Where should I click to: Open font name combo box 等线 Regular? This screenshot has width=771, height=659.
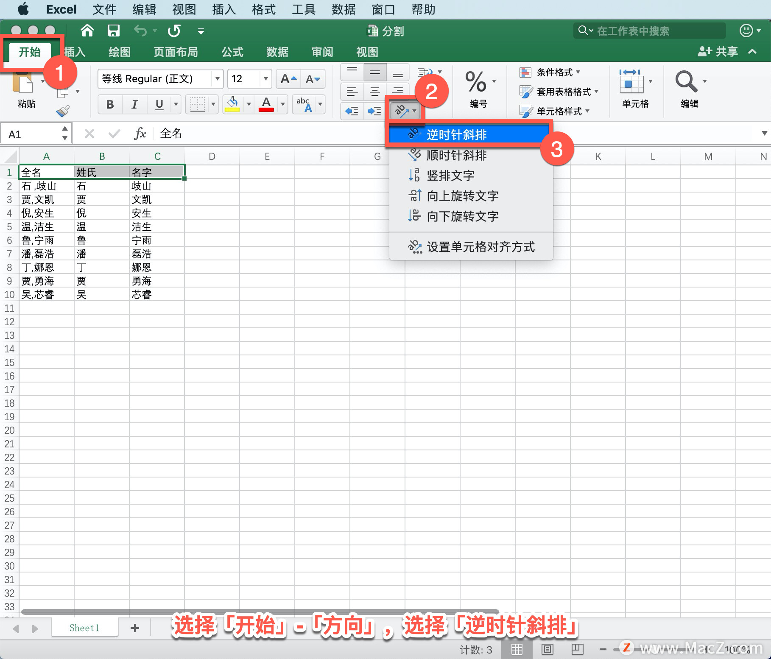click(x=160, y=79)
